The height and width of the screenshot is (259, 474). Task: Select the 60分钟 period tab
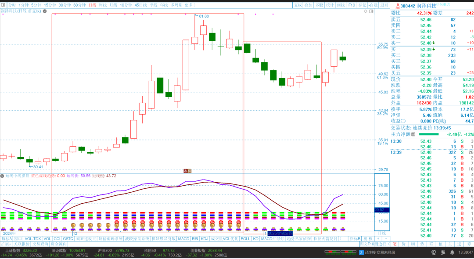pyautogui.click(x=79, y=5)
